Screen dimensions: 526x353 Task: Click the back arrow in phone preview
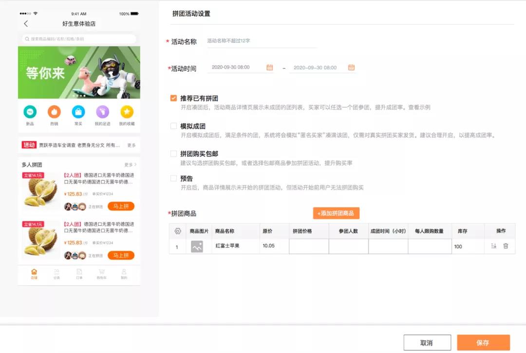coord(26,24)
